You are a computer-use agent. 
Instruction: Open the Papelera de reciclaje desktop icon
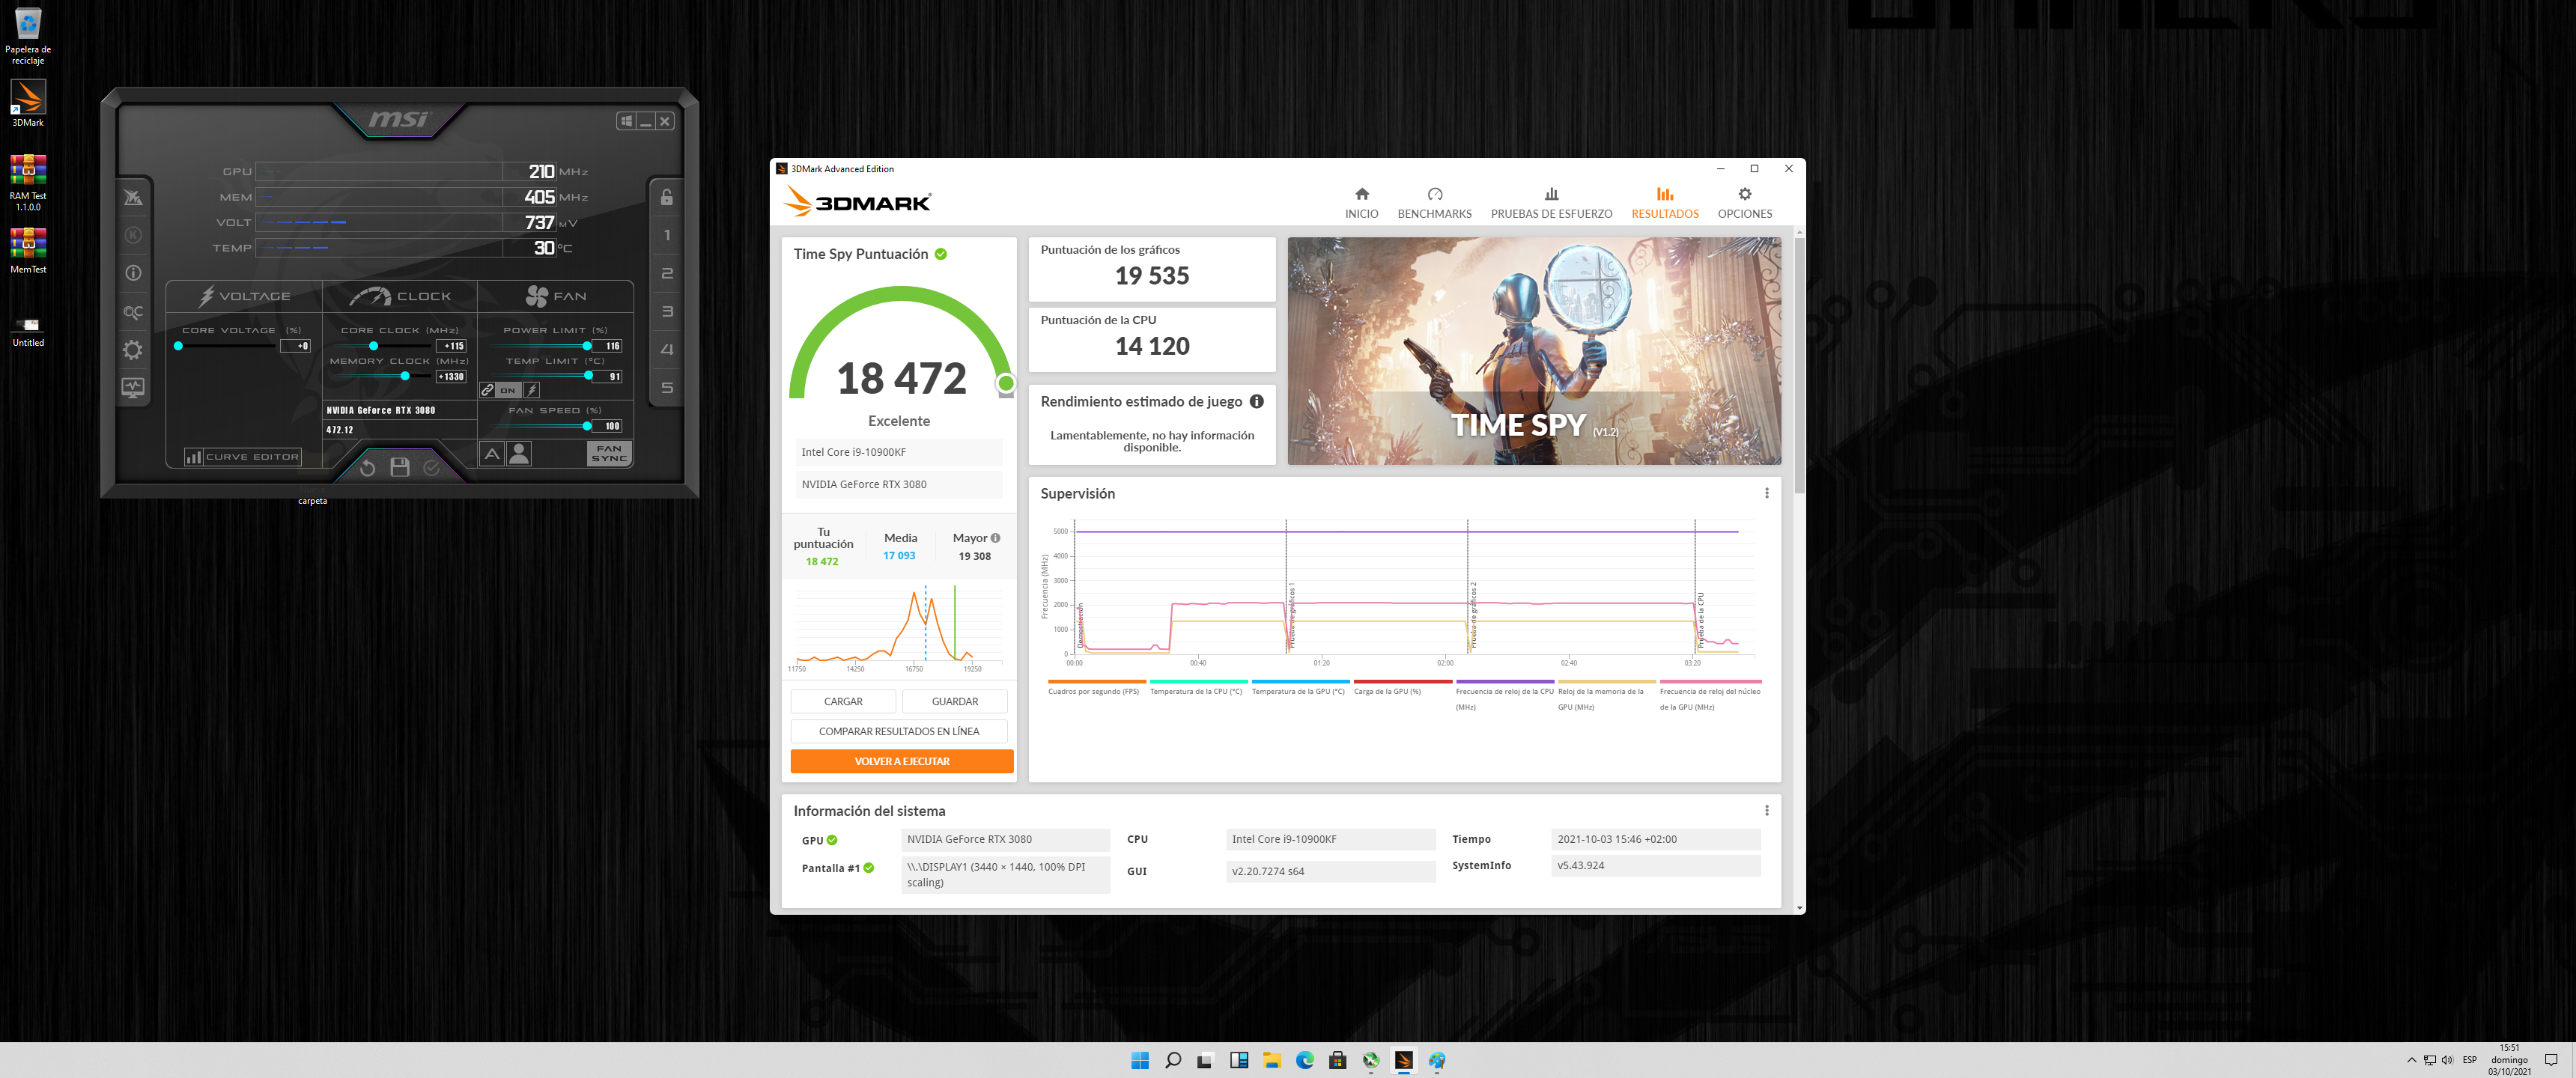point(28,36)
